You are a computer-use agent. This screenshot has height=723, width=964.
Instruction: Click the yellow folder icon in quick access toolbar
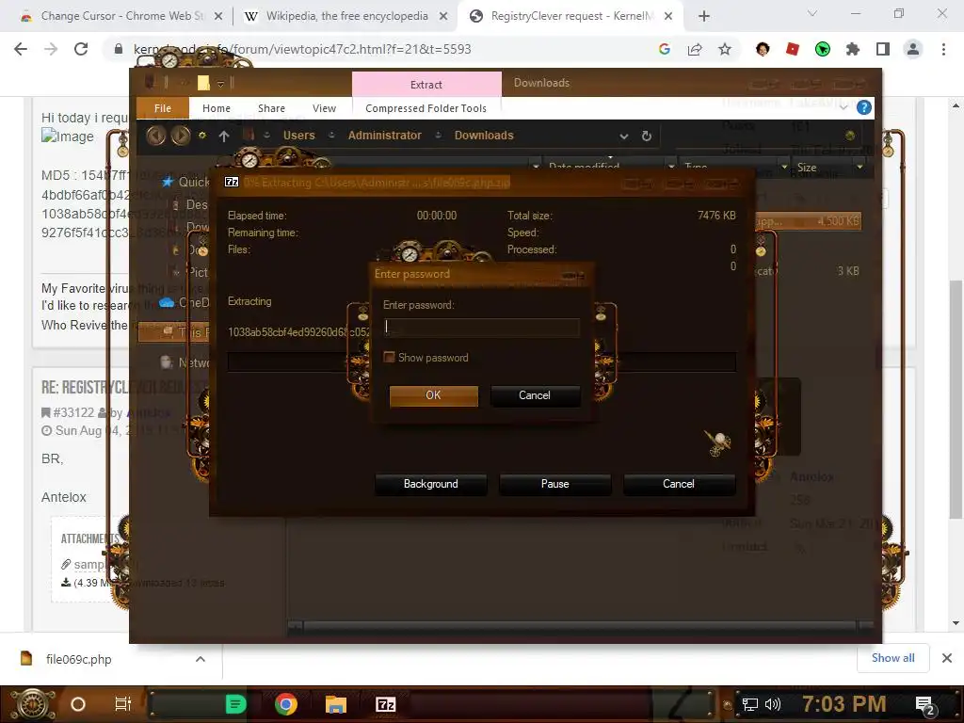pyautogui.click(x=203, y=83)
